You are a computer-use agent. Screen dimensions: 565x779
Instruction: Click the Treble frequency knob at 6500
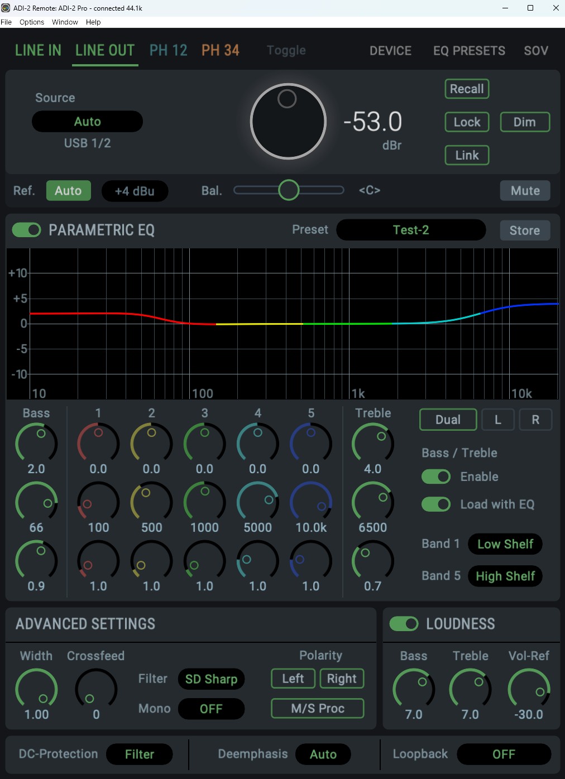(x=372, y=502)
